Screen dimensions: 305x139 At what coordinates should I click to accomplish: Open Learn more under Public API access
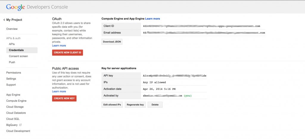click(x=59, y=92)
